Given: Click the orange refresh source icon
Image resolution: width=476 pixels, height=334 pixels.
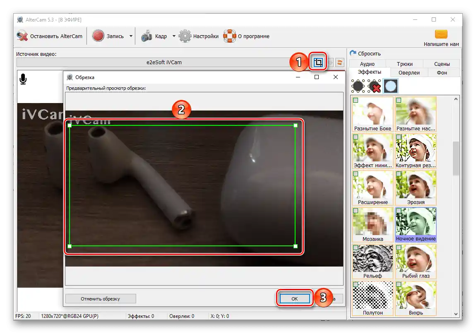Looking at the screenshot, I should coord(340,62).
